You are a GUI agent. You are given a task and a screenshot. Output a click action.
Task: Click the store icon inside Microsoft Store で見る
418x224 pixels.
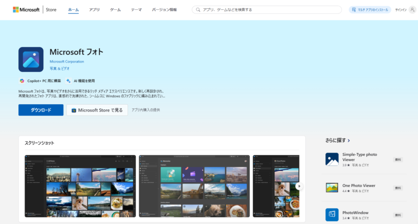(x=74, y=110)
